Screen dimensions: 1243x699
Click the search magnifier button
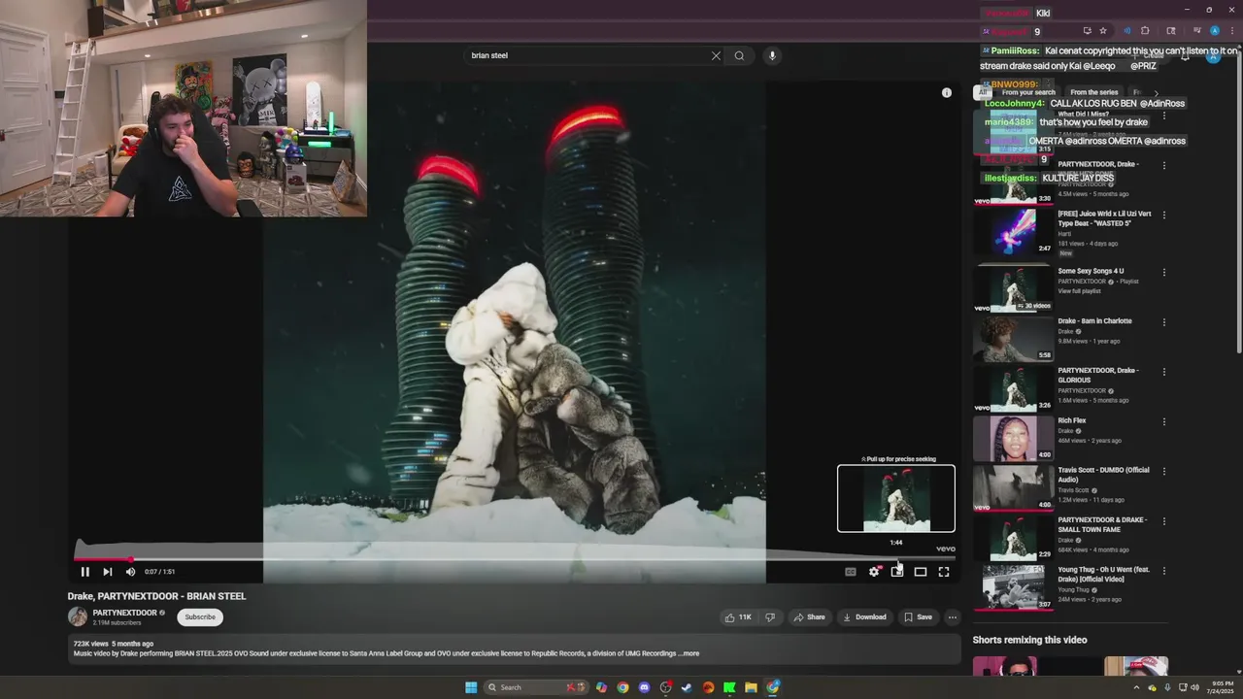pyautogui.click(x=739, y=55)
